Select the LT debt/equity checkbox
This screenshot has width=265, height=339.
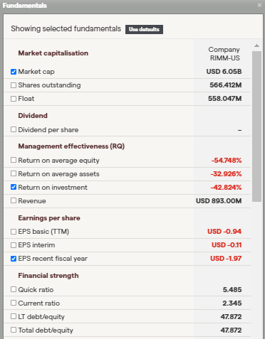tap(14, 316)
